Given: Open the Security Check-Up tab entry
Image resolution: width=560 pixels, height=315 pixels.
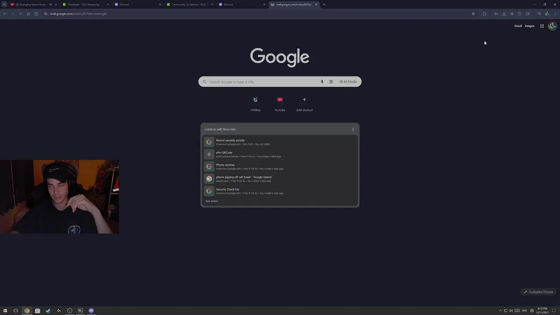Looking at the screenshot, I should coord(280,191).
